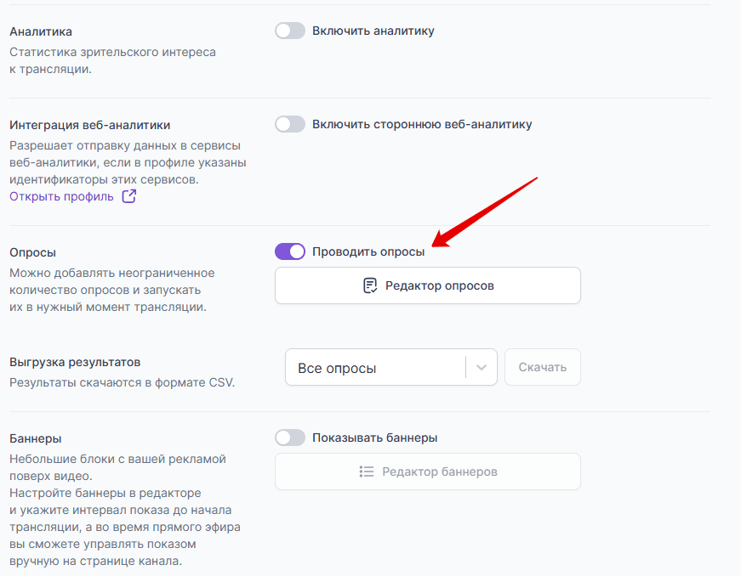Viewport: 741px width, 576px height.
Task: Switch on the show banners toggle
Action: (289, 438)
